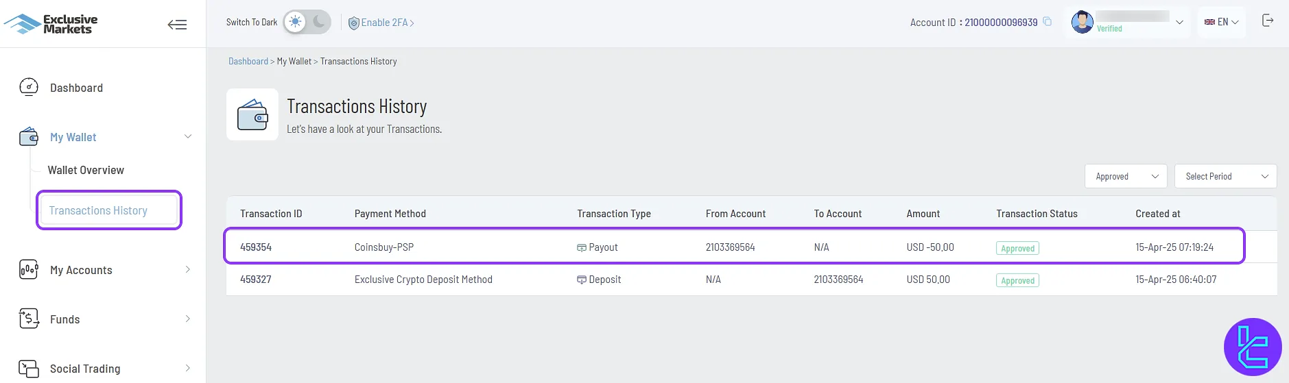Click the wallet icon beside Transactions History title
The image size is (1289, 383).
point(252,114)
